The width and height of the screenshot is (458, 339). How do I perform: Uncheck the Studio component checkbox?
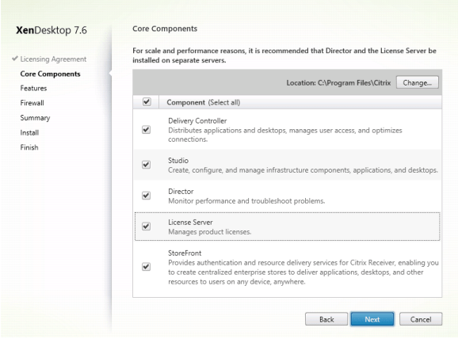coord(146,165)
